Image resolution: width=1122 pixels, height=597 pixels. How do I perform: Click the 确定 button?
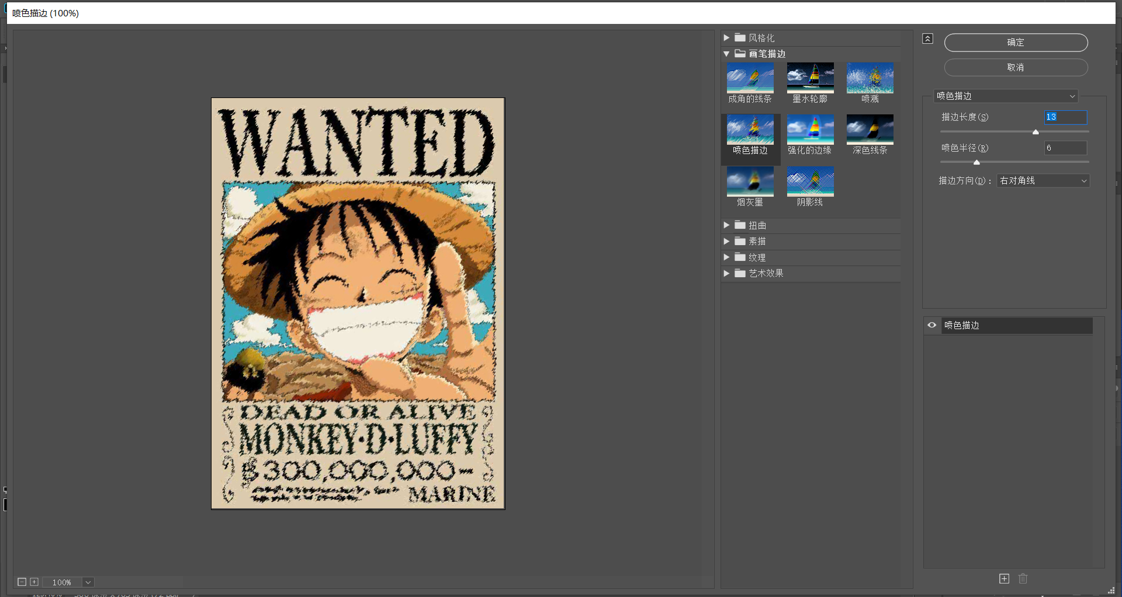click(1016, 43)
